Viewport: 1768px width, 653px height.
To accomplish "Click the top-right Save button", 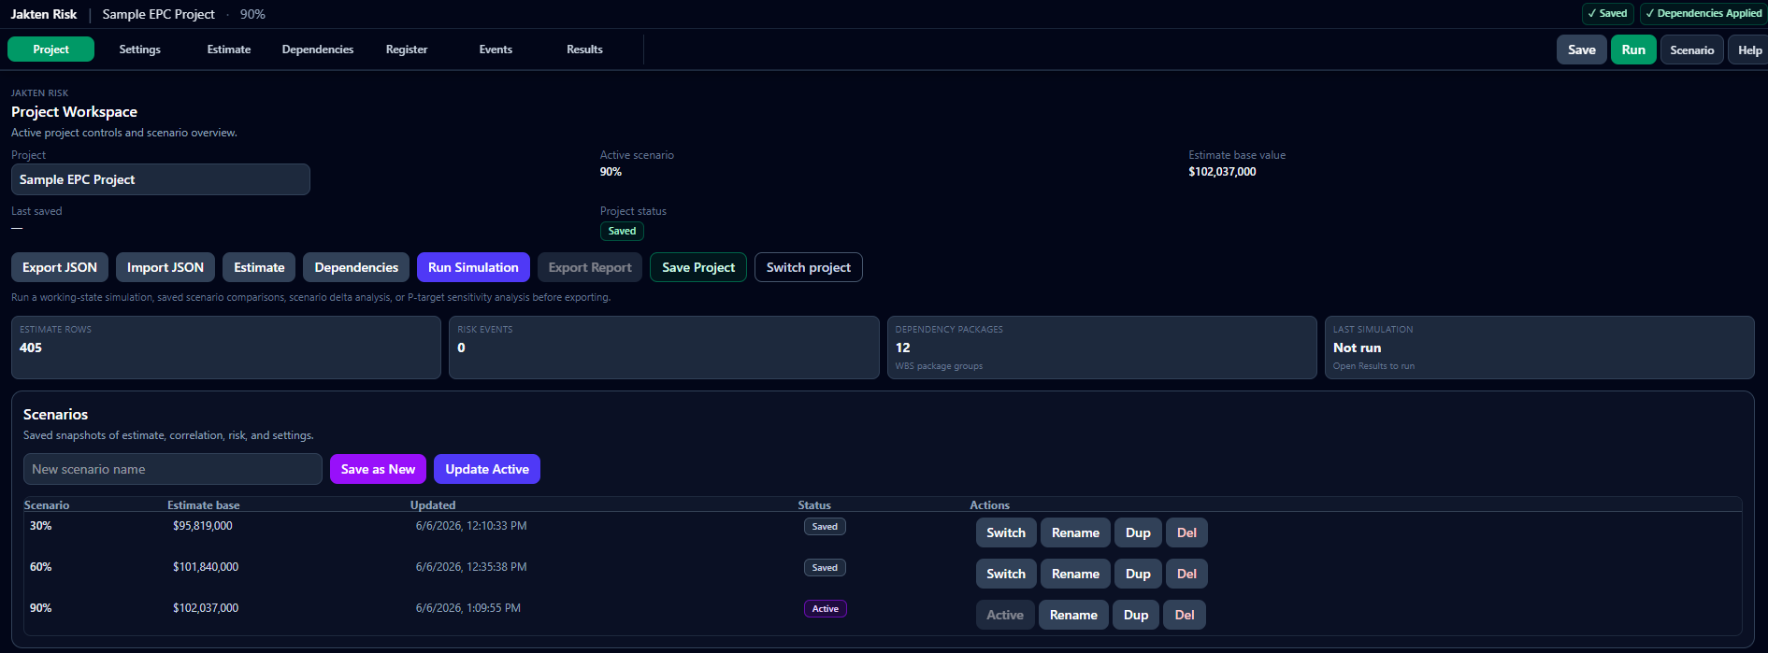I will pos(1582,50).
